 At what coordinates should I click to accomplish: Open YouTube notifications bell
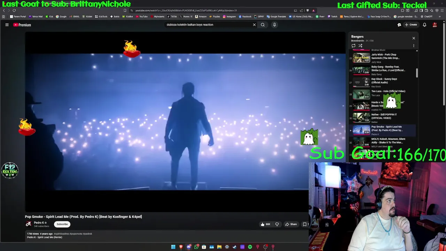click(x=424, y=25)
